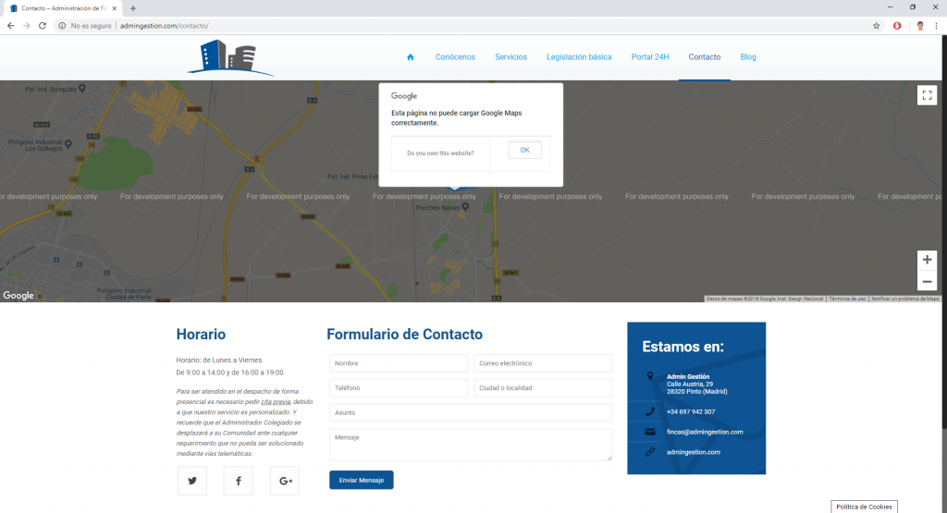
Task: Open the Facebook social icon
Action: pyautogui.click(x=238, y=481)
